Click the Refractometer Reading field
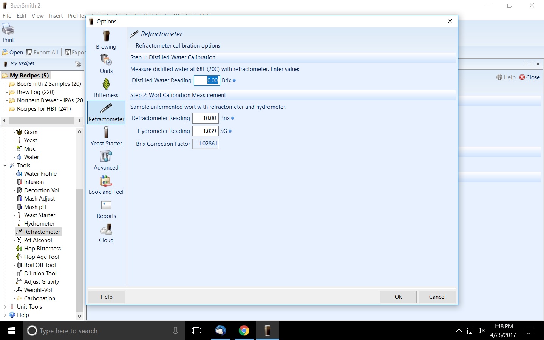The height and width of the screenshot is (340, 544). (206, 118)
